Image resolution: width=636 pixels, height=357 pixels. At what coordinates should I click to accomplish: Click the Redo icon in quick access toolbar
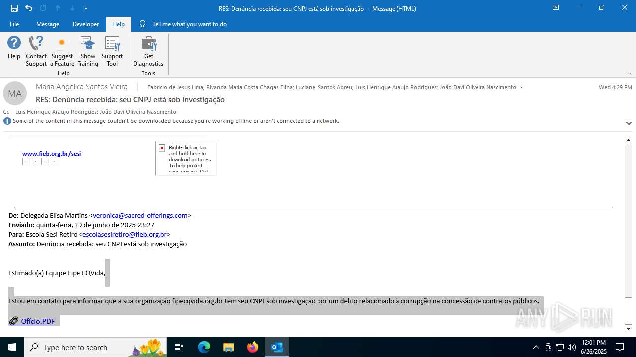[x=43, y=8]
